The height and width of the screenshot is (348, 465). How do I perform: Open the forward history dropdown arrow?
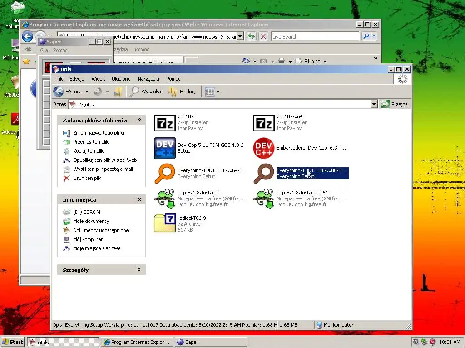coord(107,92)
